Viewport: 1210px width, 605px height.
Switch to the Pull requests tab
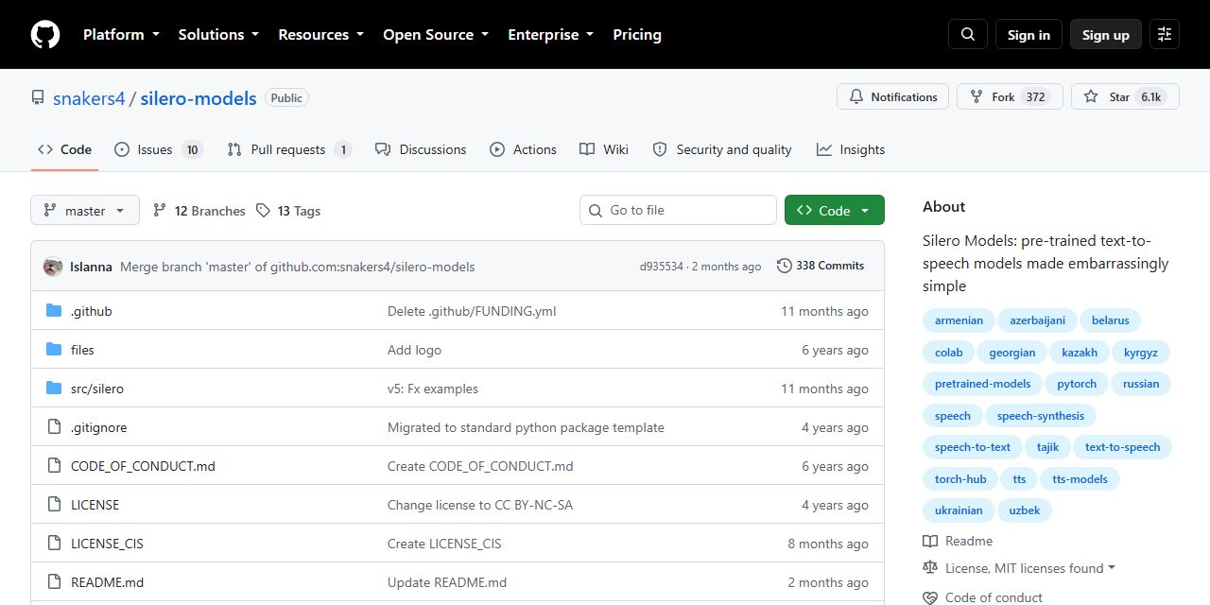tap(289, 149)
